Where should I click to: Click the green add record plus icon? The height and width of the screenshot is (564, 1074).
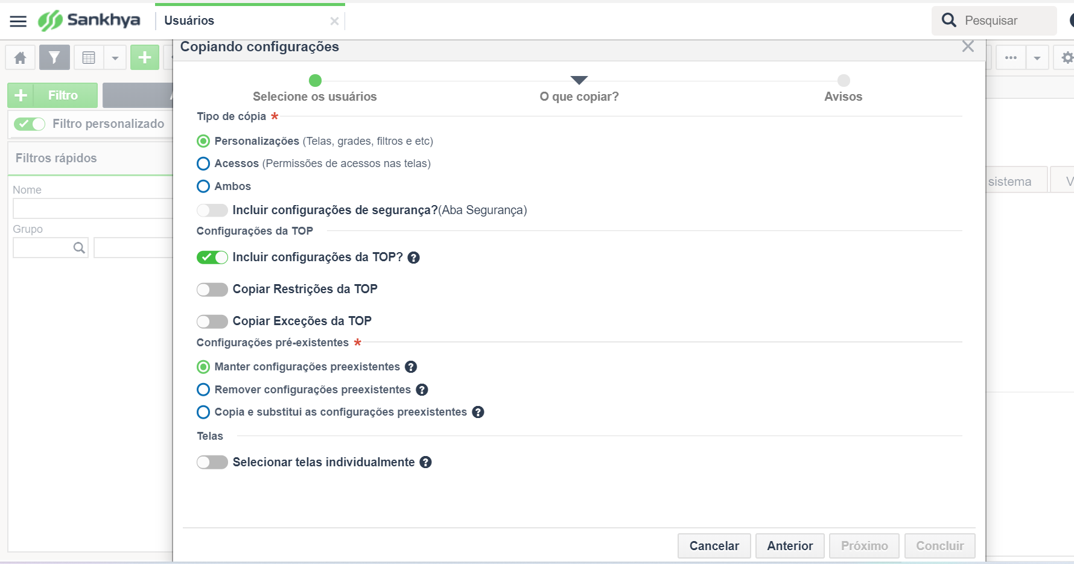145,58
